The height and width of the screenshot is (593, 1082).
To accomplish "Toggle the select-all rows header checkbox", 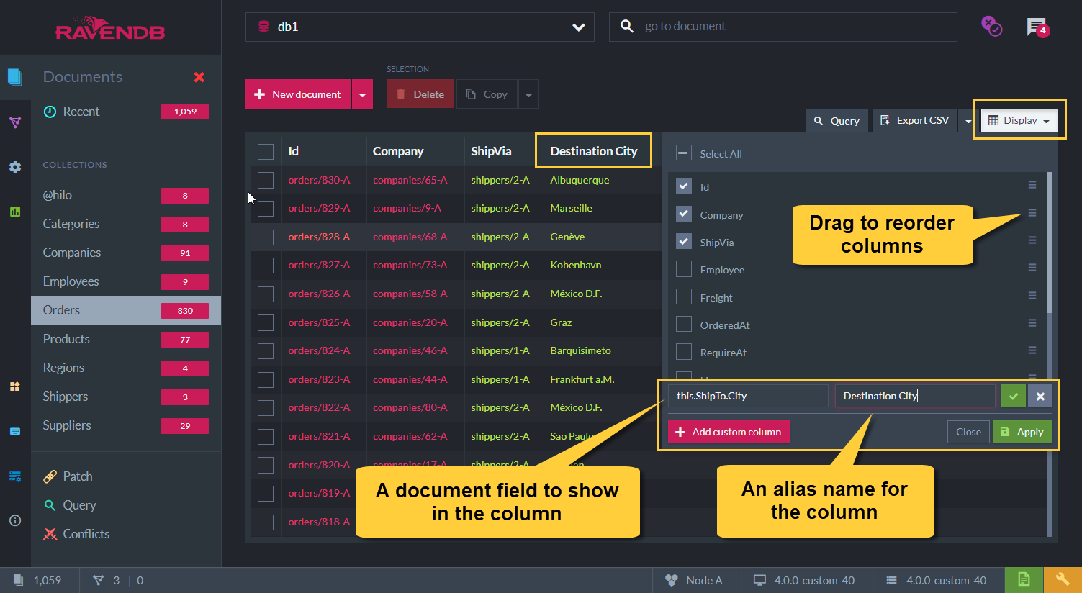I will [266, 151].
